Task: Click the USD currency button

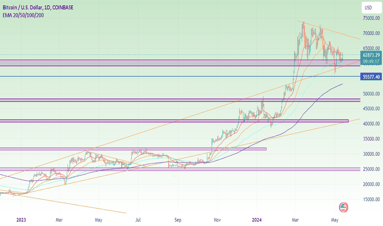Action: tap(371, 8)
